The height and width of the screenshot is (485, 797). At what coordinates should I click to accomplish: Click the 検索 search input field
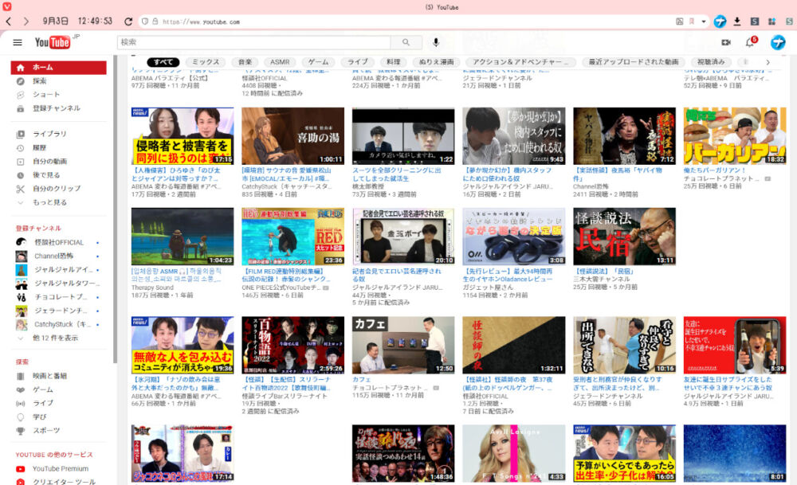point(239,42)
